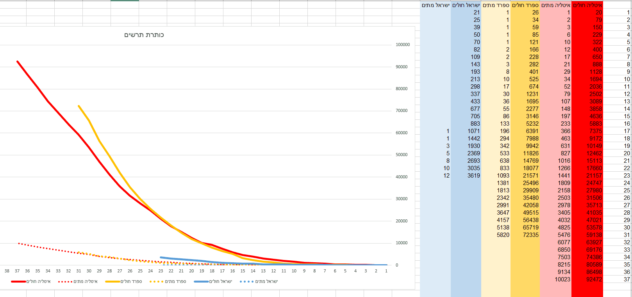Select the cell containing 14769
The width and height of the screenshot is (632, 297).
tap(525, 161)
